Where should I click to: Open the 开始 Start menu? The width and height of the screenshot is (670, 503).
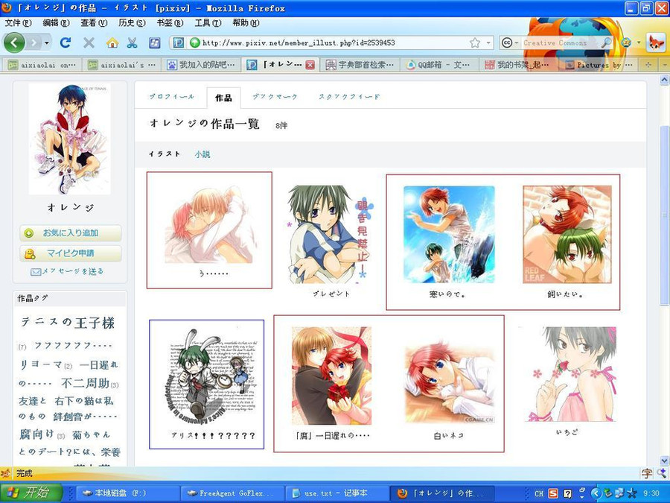(x=32, y=493)
